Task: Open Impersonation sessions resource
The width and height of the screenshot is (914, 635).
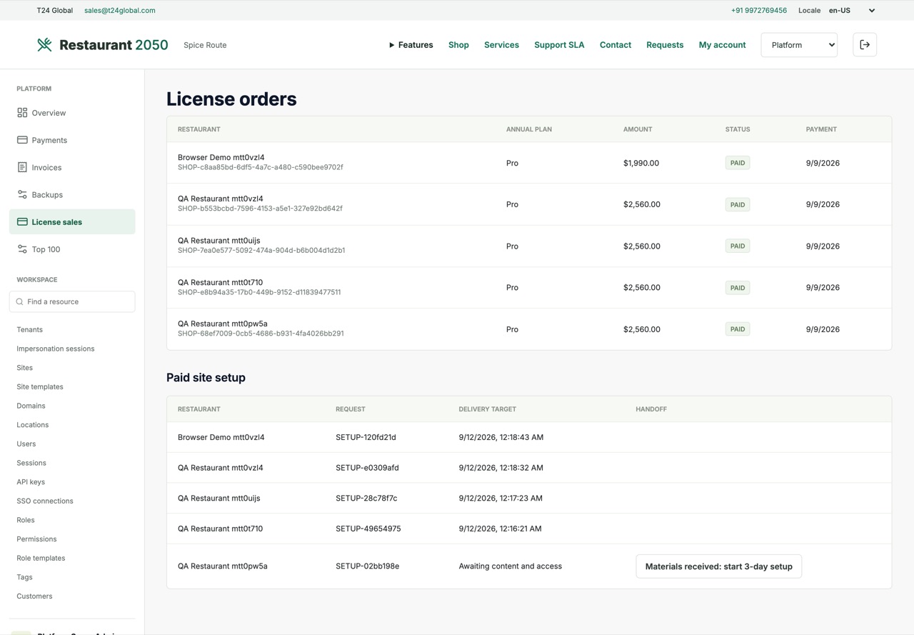Action: tap(56, 349)
